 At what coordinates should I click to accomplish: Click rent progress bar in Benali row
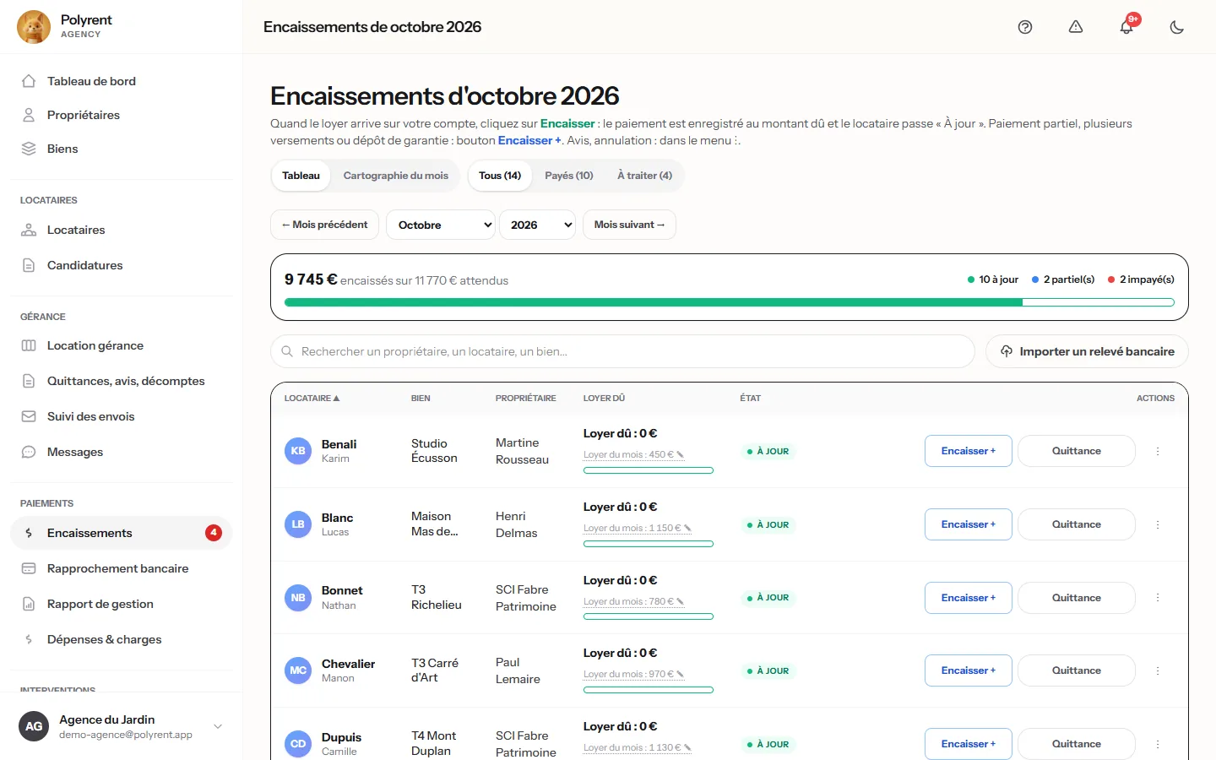(x=649, y=470)
